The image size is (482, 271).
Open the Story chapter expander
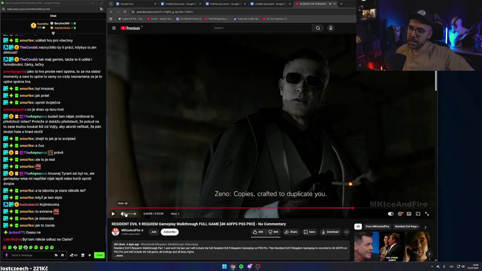pos(175,214)
